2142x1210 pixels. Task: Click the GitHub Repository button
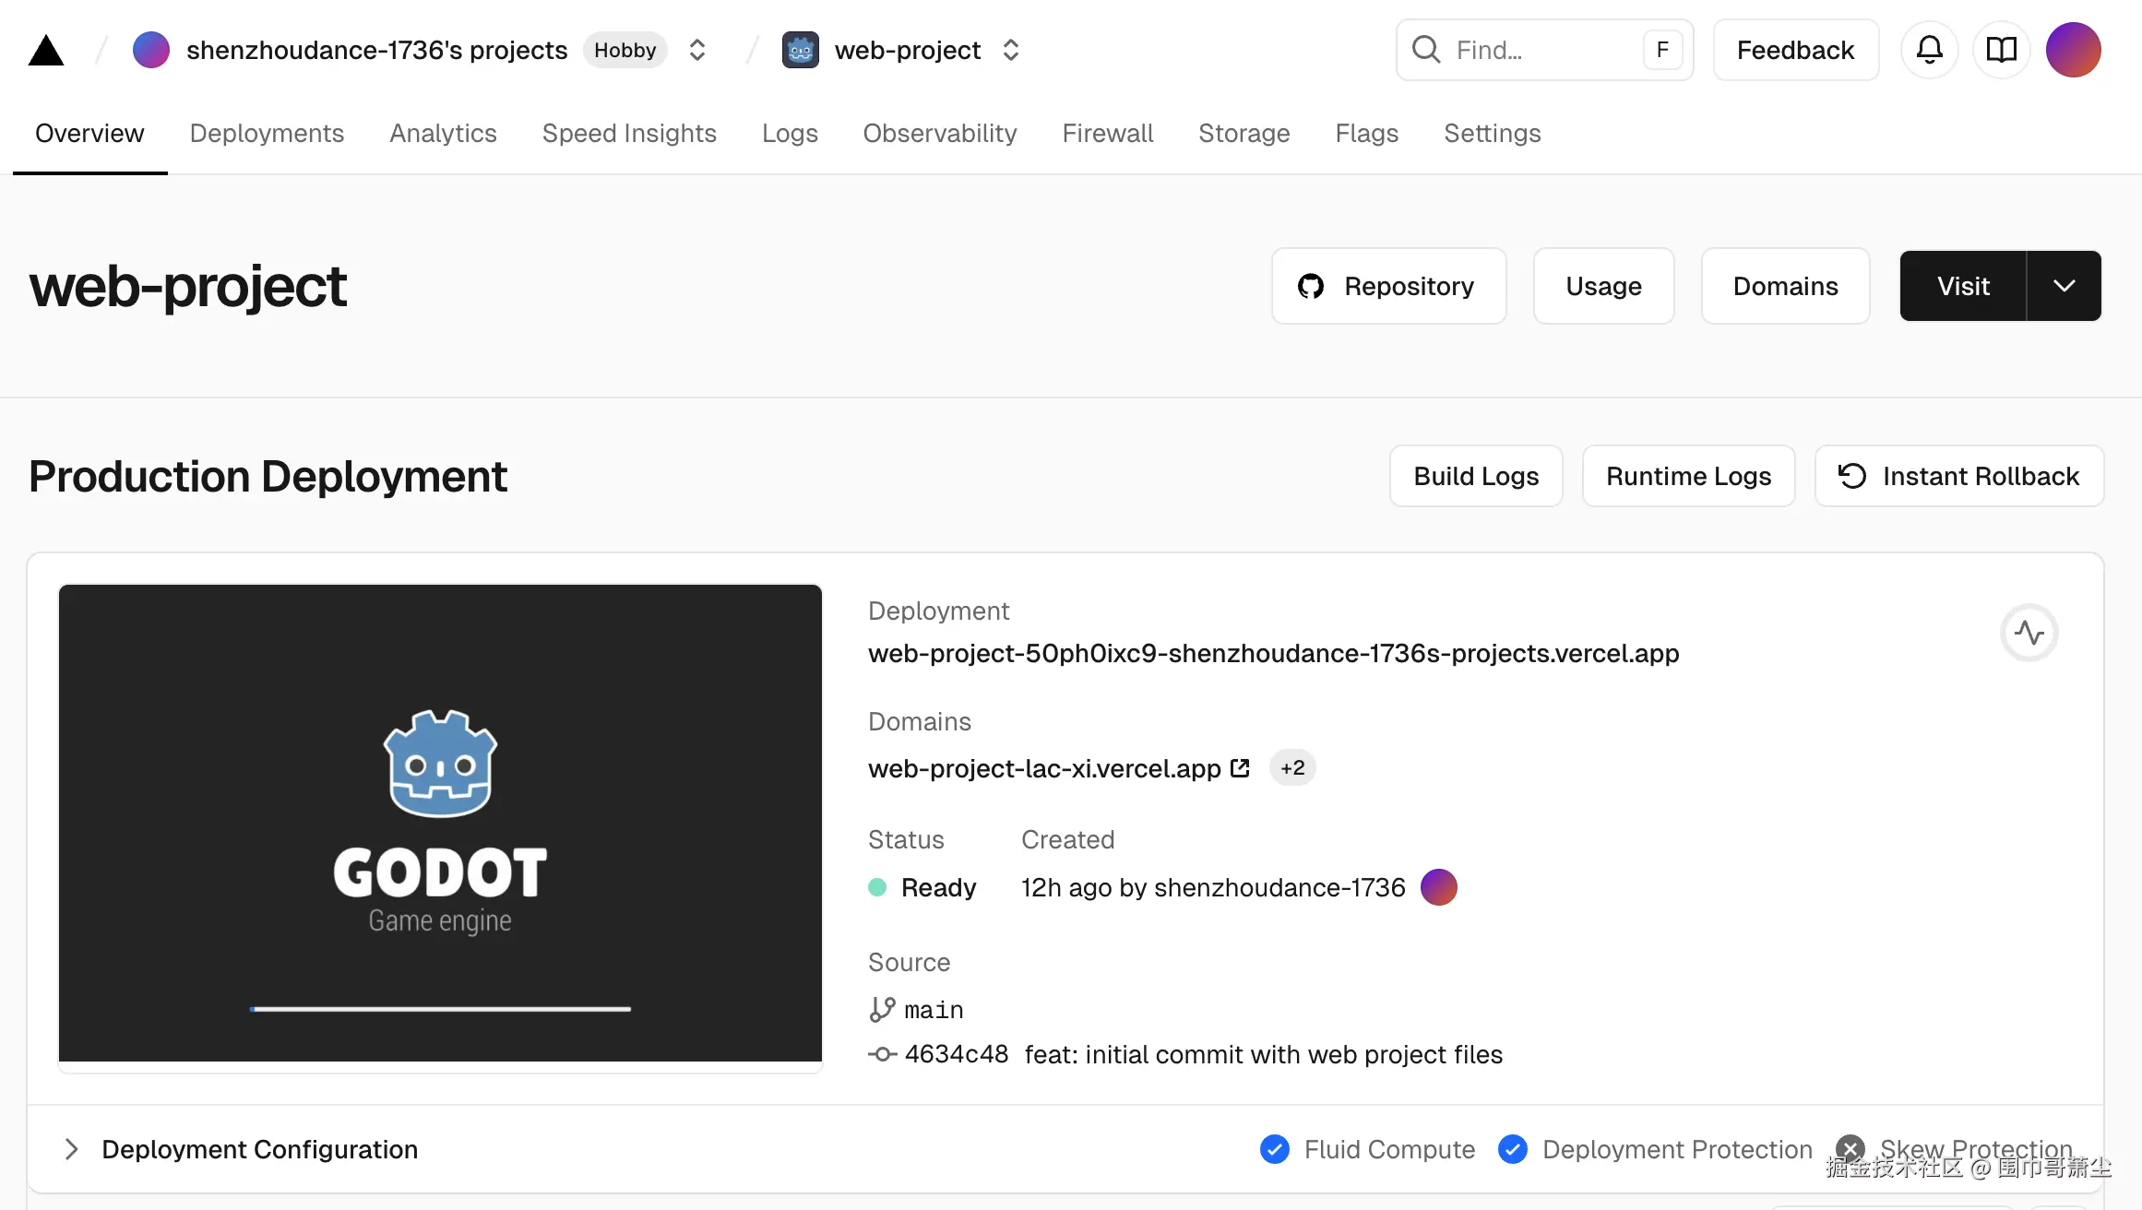tap(1388, 286)
